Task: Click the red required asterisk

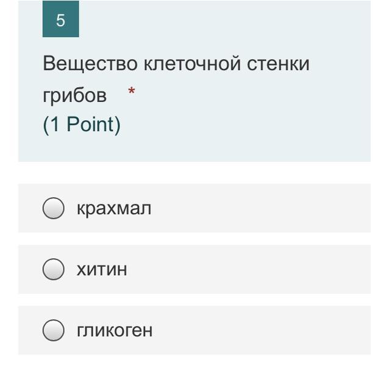Action: point(132,91)
